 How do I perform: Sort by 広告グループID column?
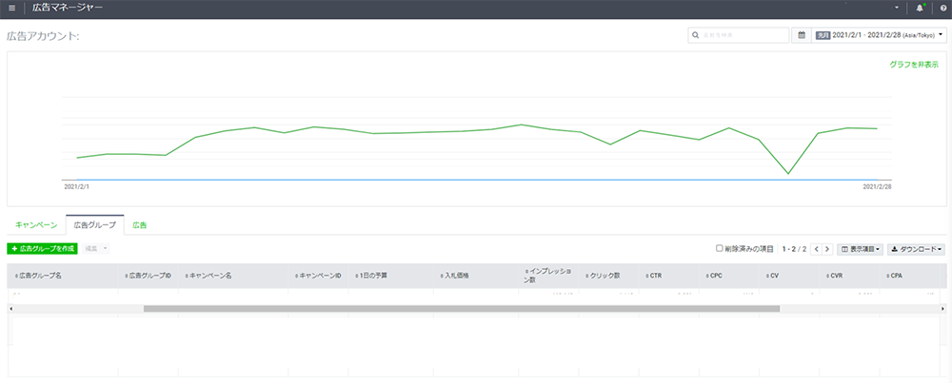coord(149,275)
